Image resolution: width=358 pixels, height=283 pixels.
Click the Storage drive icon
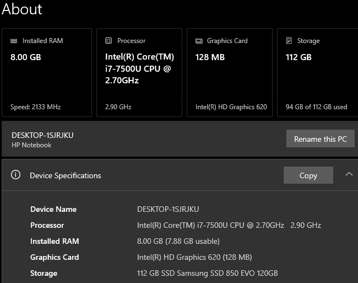(x=289, y=41)
